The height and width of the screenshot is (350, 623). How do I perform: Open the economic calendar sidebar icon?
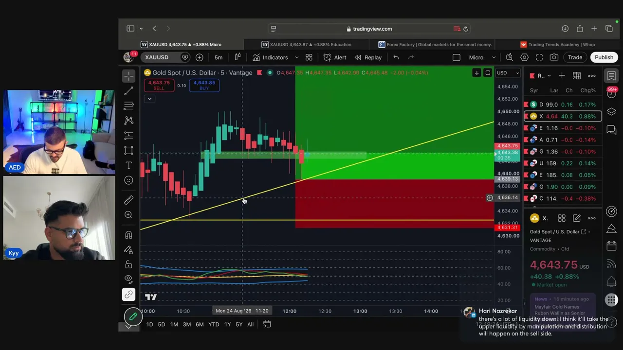611,246
